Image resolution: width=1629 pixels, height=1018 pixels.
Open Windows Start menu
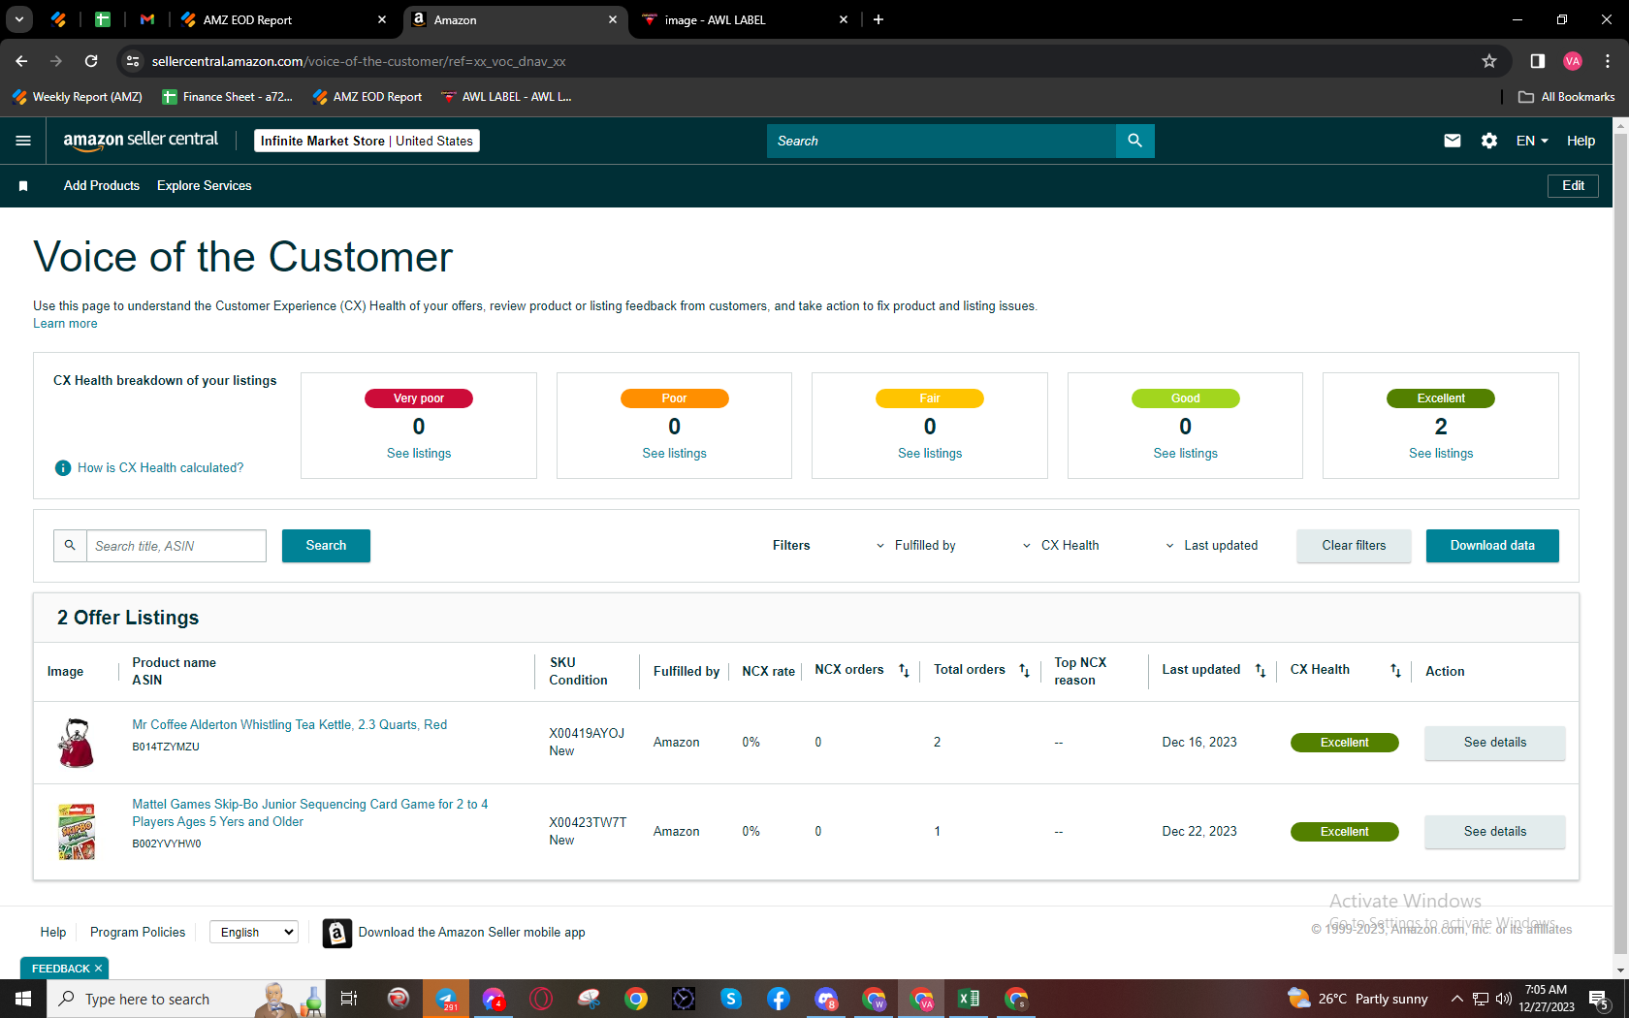click(x=23, y=999)
